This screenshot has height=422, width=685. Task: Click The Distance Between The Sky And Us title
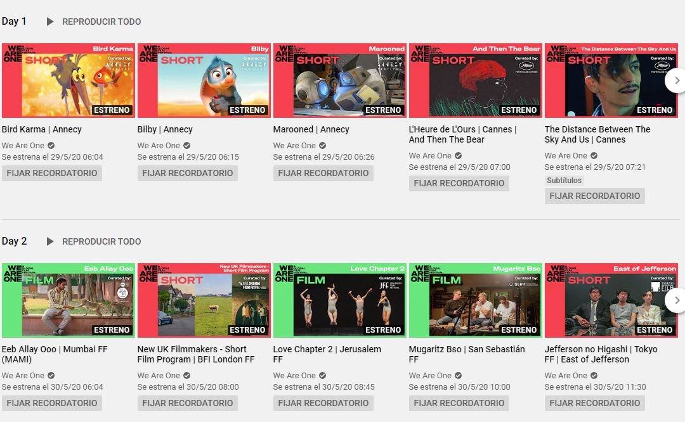[597, 134]
